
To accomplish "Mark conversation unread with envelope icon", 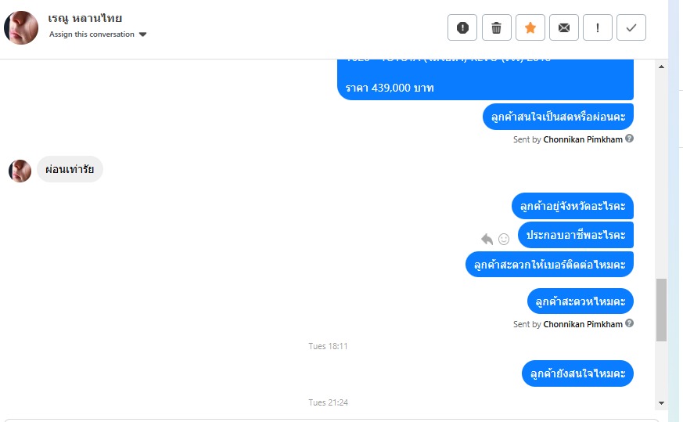I will [563, 27].
